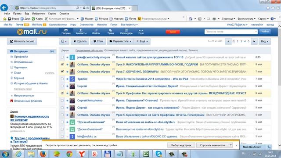The image size is (281, 158).
Task: Go to the next page of messages arrow
Action: pyautogui.click(x=254, y=41)
